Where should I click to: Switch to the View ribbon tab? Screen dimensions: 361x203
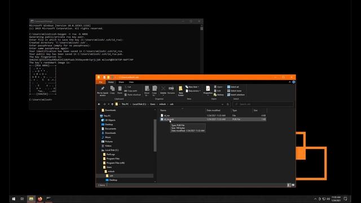131,82
